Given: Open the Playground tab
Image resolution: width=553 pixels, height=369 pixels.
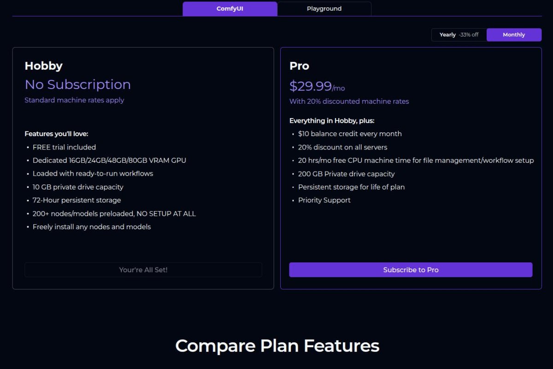Looking at the screenshot, I should coord(324,9).
